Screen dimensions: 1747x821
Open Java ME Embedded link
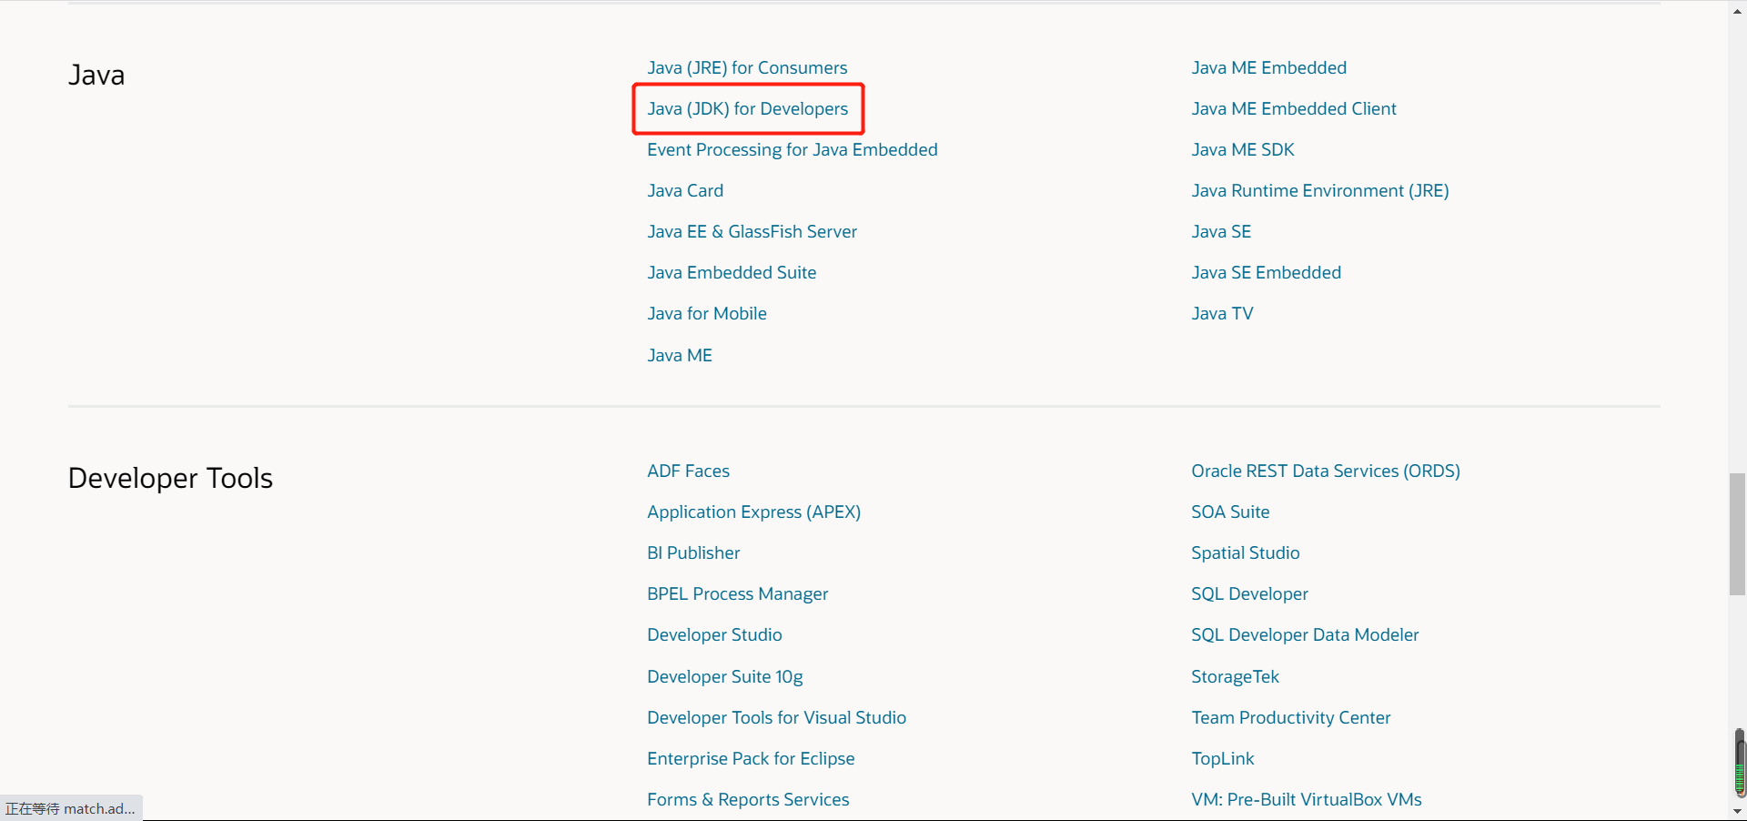pyautogui.click(x=1269, y=68)
